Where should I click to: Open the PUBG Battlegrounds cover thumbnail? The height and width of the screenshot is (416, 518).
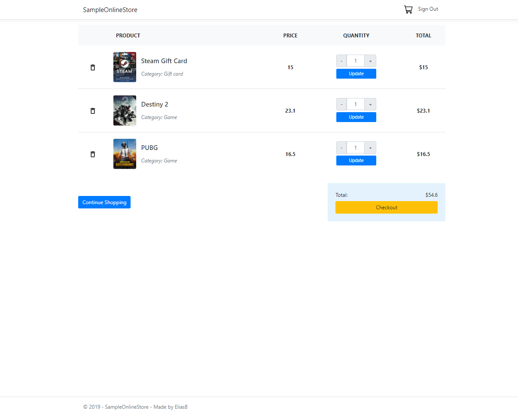125,154
